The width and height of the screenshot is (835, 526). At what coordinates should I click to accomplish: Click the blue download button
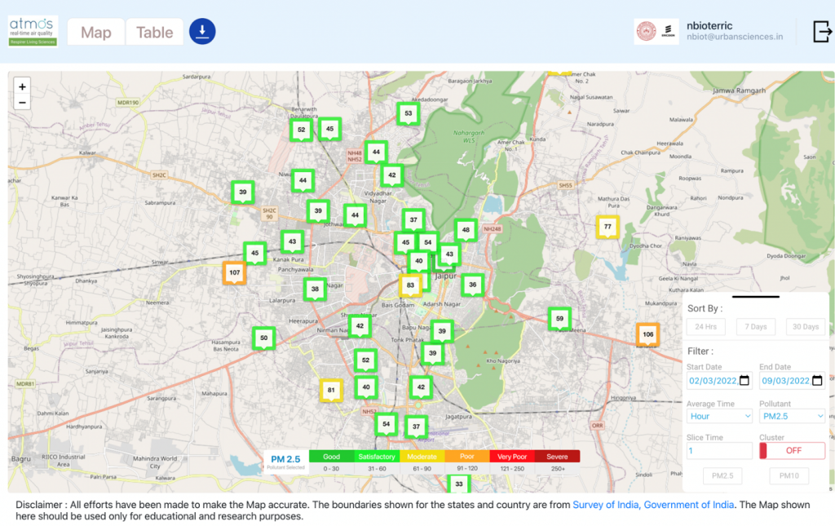202,32
